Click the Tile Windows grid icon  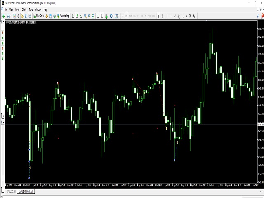click(x=93, y=16)
